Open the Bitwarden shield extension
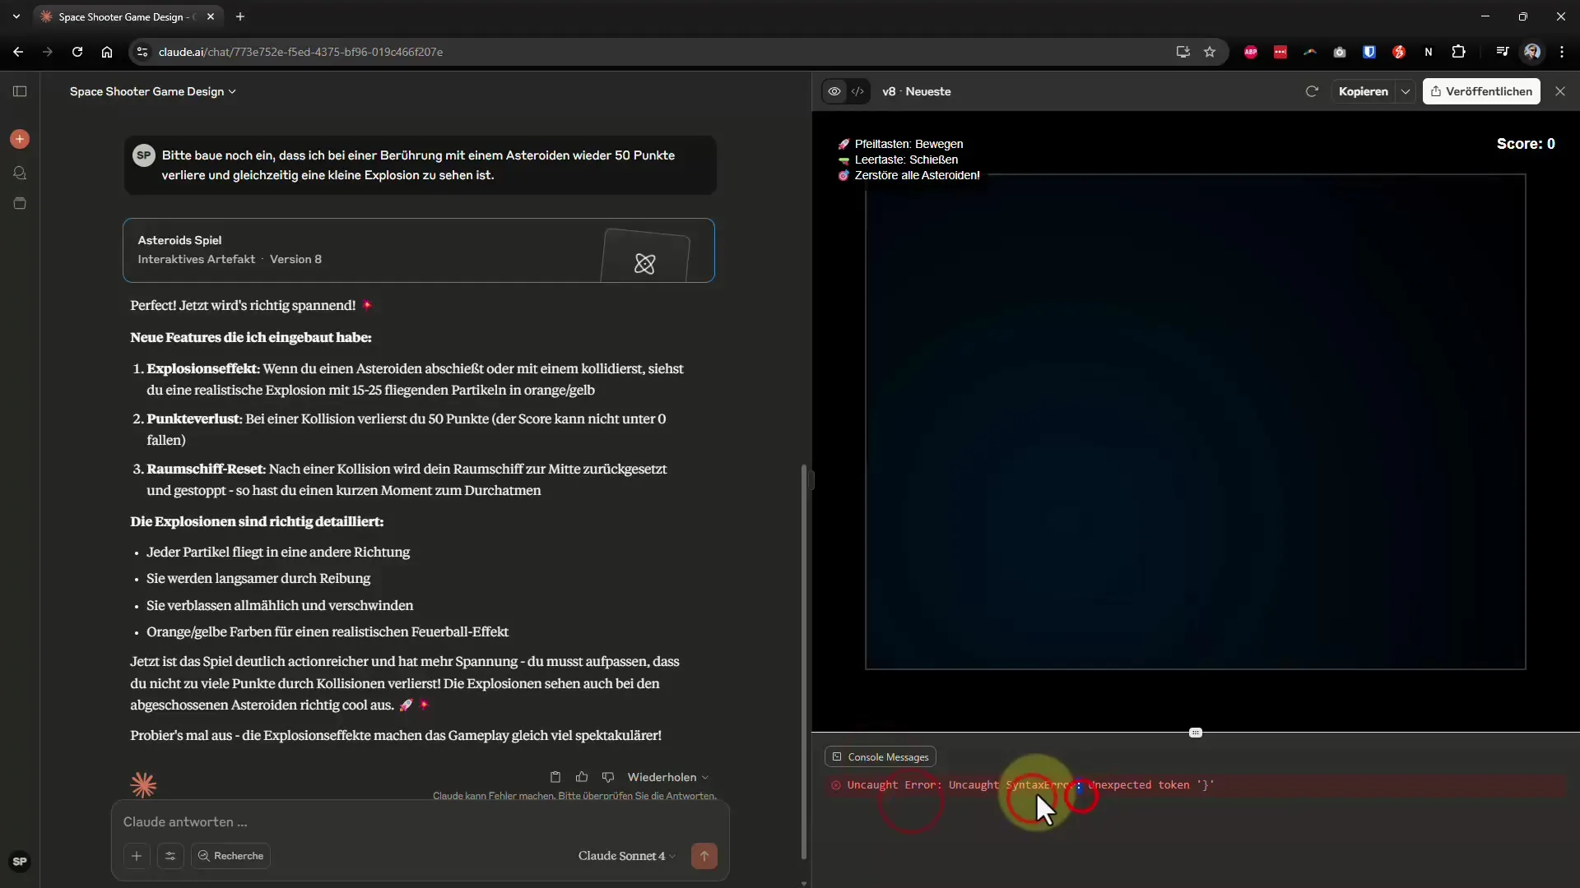 click(x=1369, y=52)
